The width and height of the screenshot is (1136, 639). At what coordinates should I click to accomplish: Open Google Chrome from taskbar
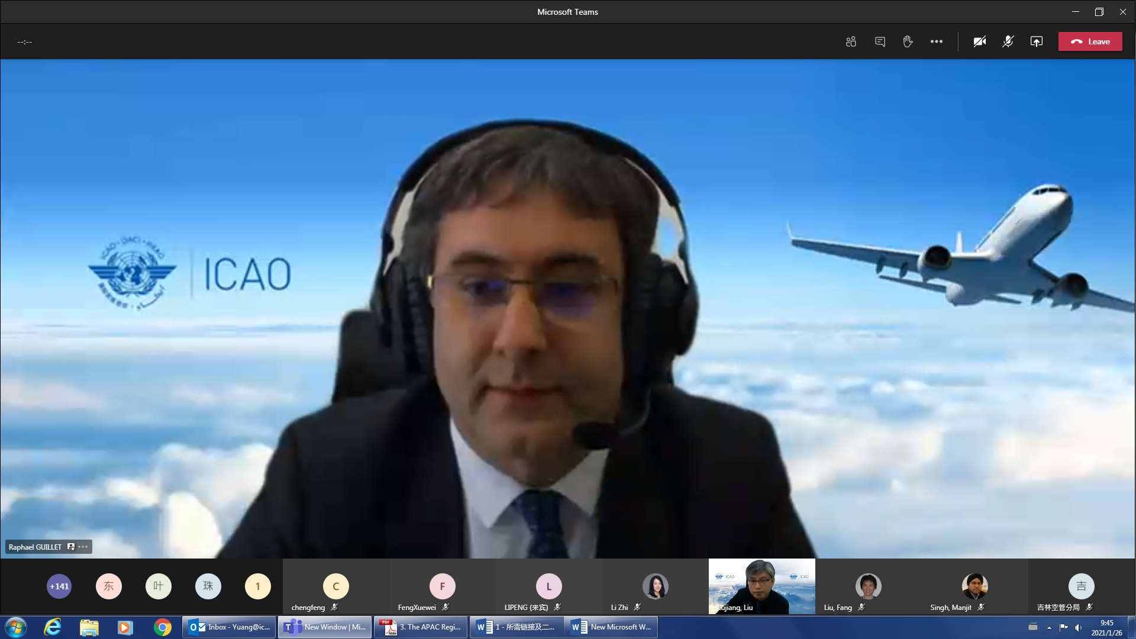(162, 627)
